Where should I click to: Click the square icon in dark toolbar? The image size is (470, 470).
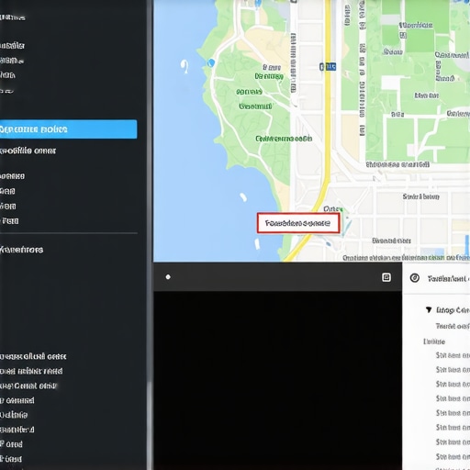tap(386, 277)
